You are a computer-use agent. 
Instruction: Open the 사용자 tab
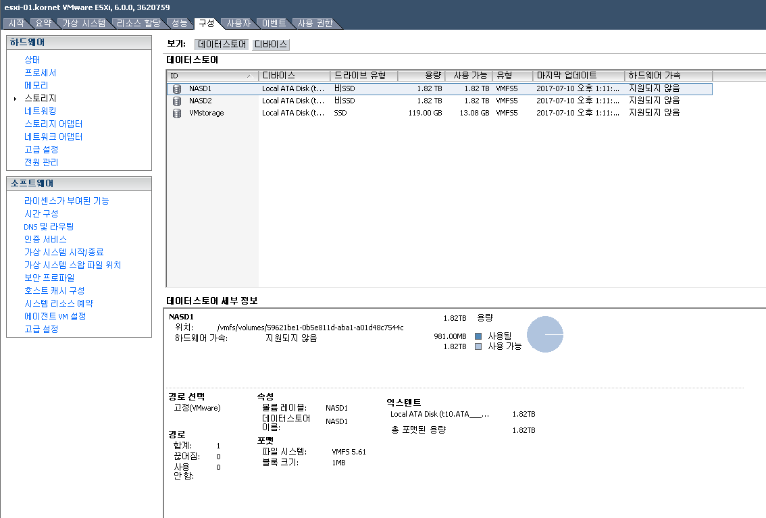[238, 24]
